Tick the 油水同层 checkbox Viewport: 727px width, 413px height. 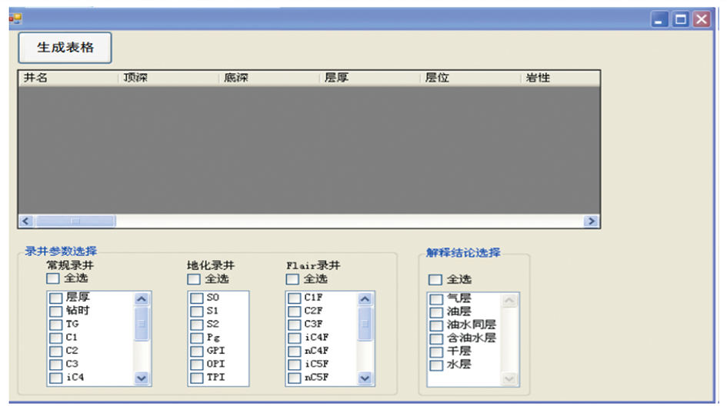pos(436,325)
